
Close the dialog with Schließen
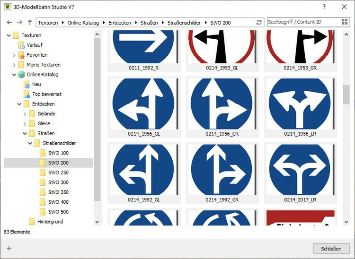coord(331,249)
